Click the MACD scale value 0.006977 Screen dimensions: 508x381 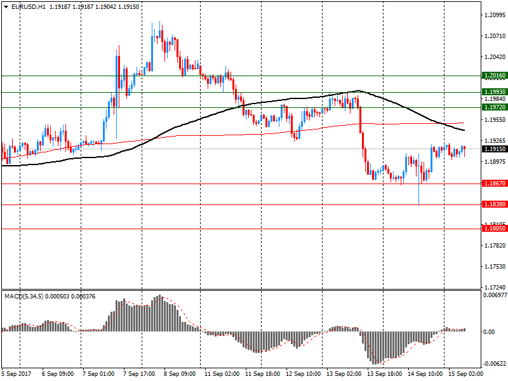point(495,295)
